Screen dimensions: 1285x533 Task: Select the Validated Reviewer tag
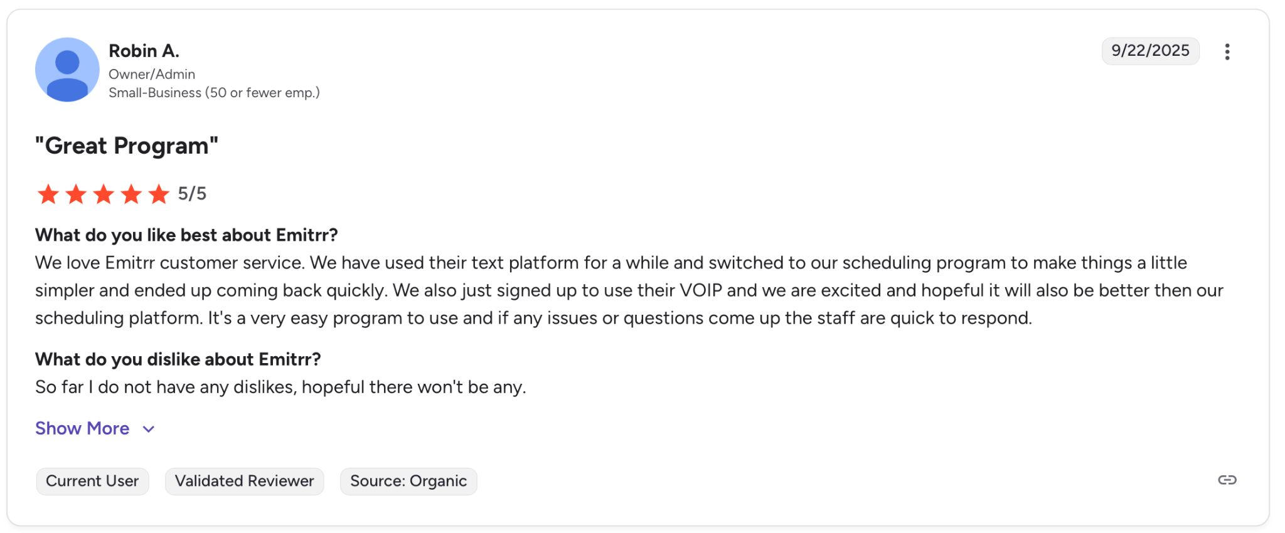pyautogui.click(x=244, y=481)
